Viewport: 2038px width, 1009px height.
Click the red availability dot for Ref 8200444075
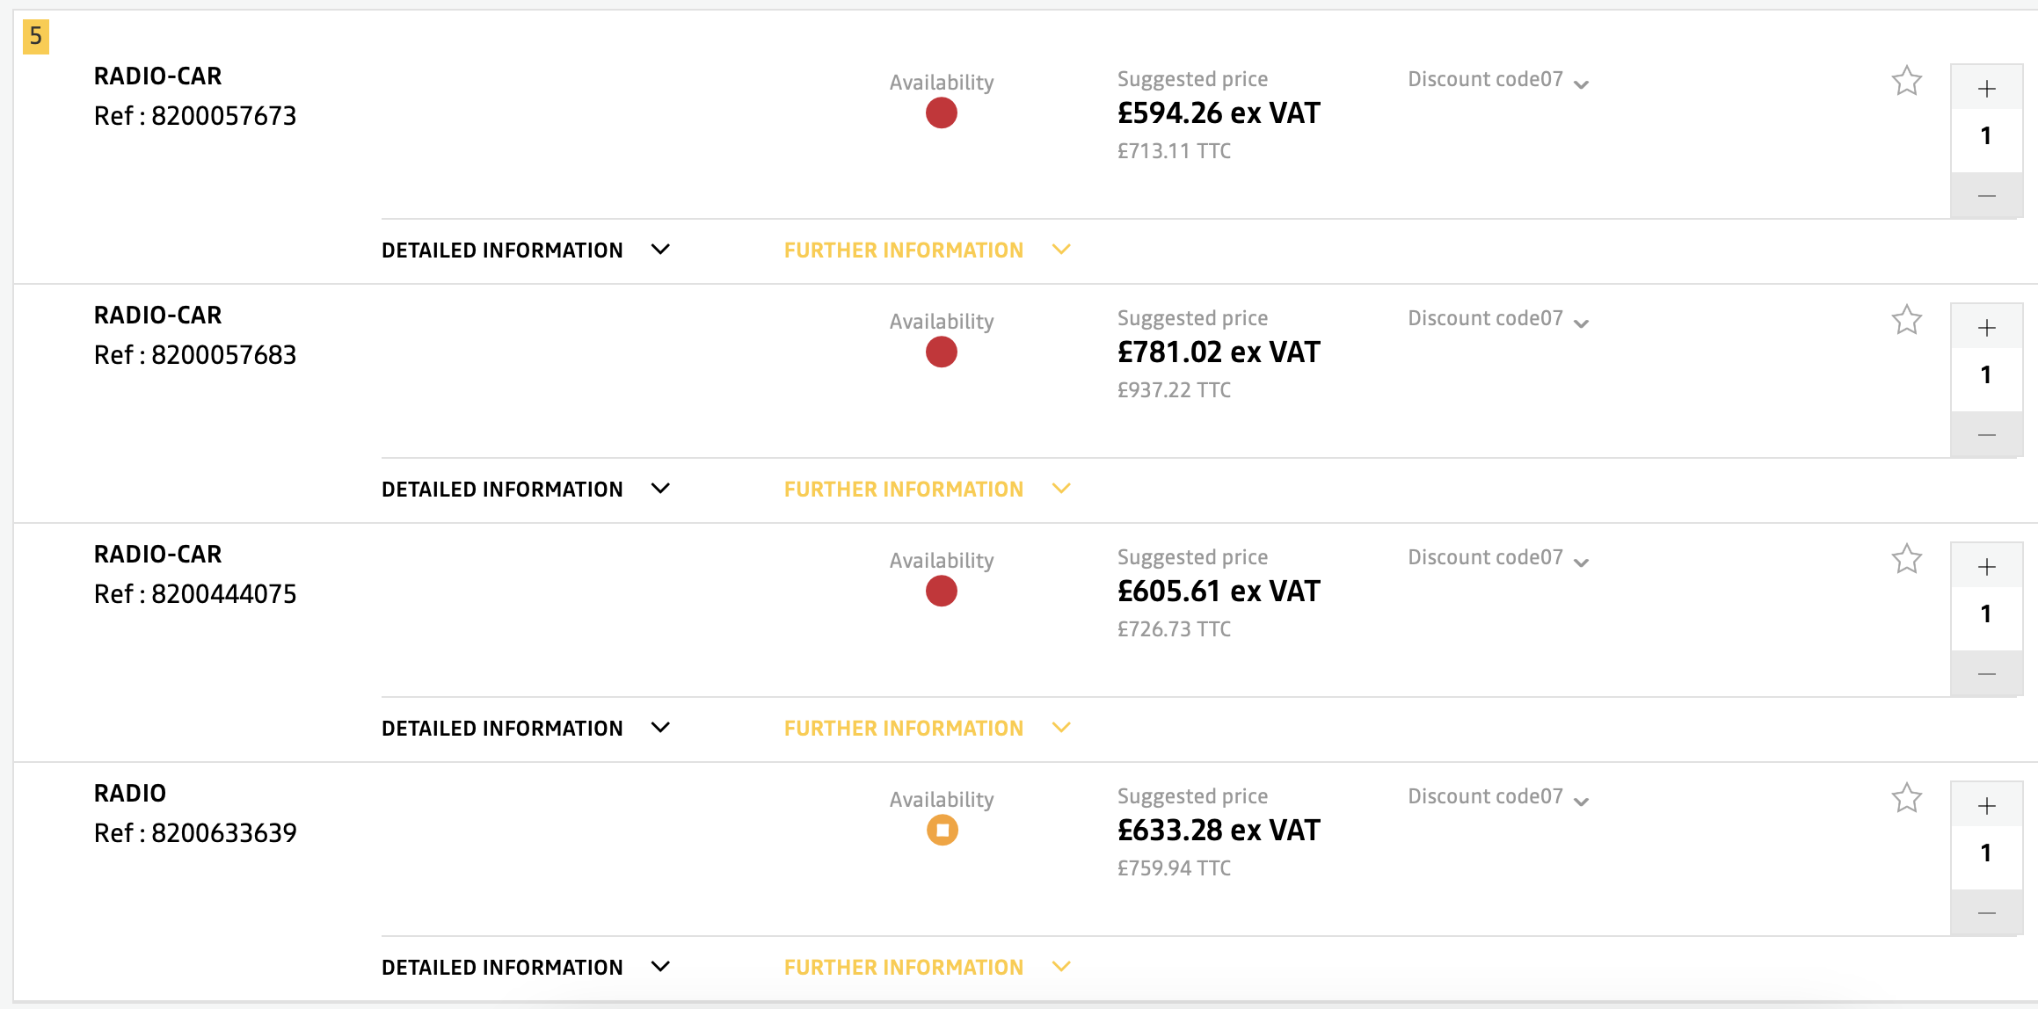pyautogui.click(x=941, y=591)
